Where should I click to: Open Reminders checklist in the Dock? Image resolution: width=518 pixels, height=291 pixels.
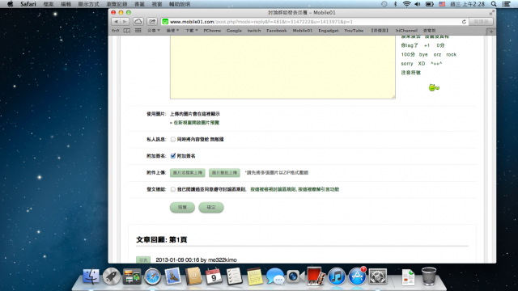tap(234, 276)
